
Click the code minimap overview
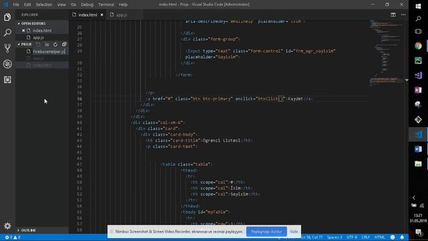click(x=387, y=54)
